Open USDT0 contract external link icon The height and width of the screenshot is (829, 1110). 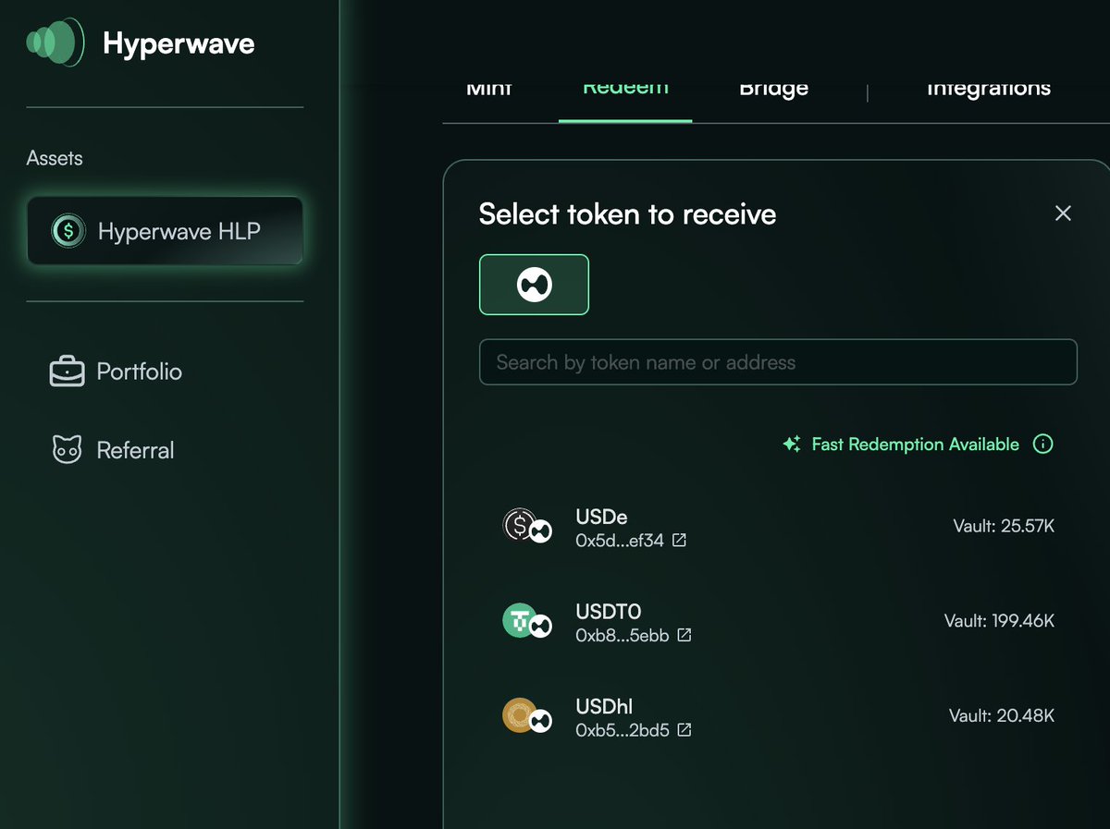[684, 635]
